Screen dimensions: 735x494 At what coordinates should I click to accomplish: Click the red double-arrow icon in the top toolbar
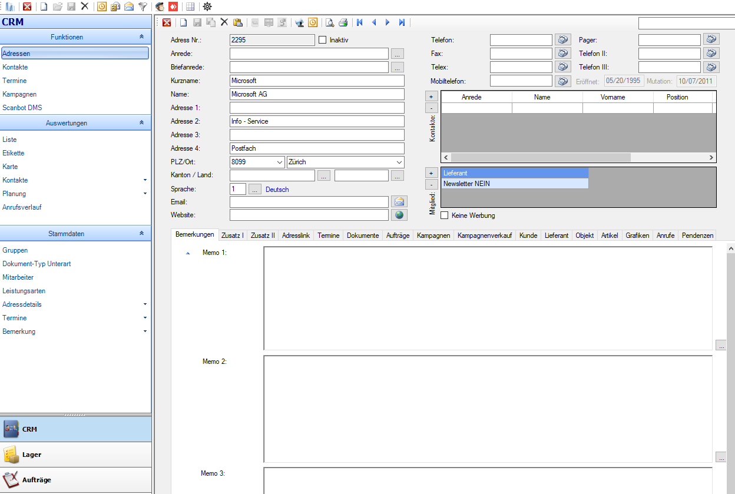pyautogui.click(x=173, y=6)
